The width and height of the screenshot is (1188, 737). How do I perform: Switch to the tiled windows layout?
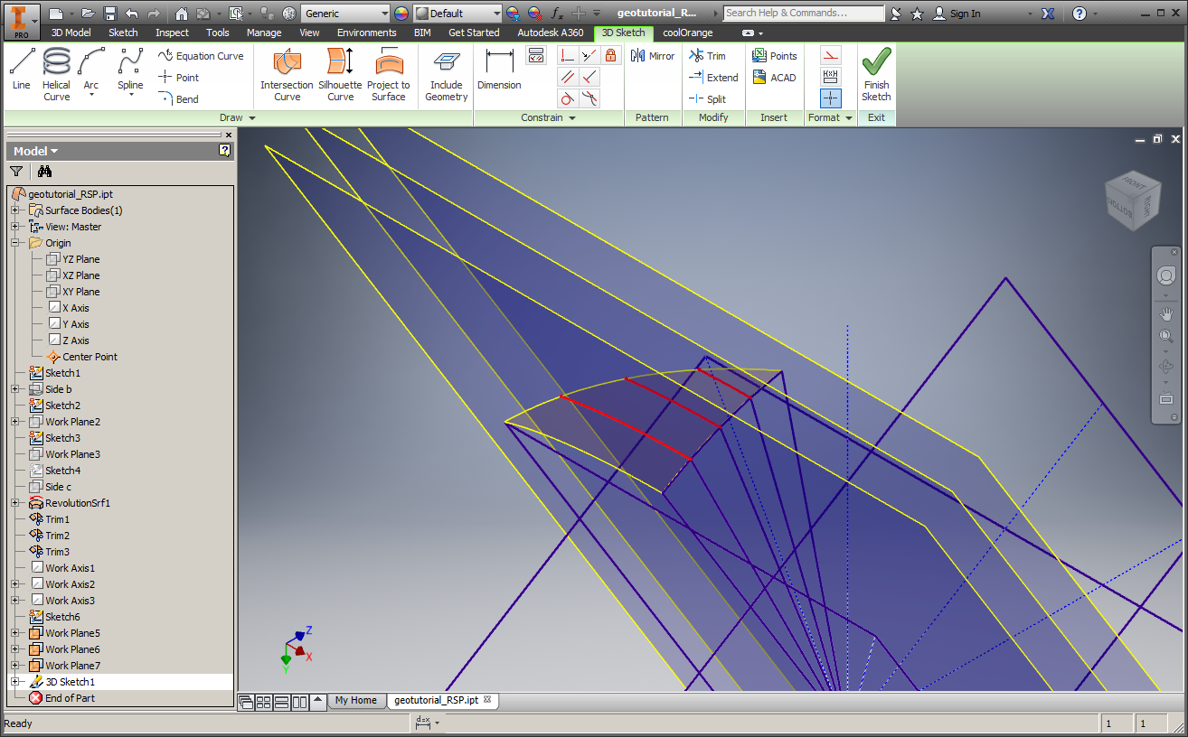tap(264, 701)
